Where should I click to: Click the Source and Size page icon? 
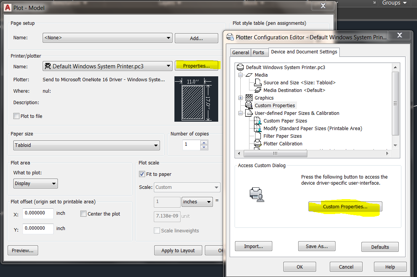258,82
